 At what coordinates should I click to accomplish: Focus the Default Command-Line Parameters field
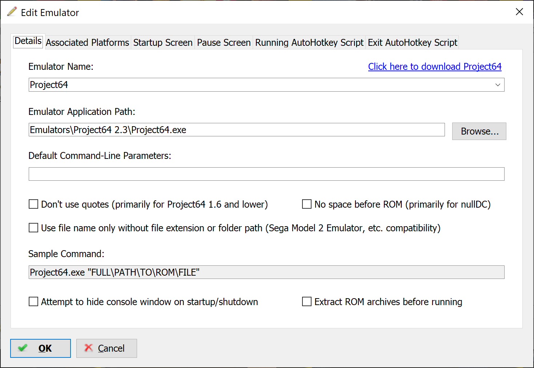click(266, 174)
